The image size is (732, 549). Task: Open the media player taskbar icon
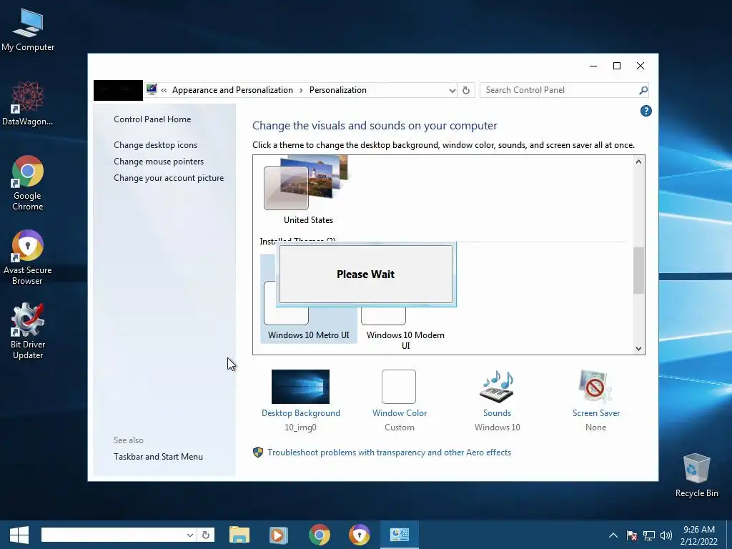click(x=279, y=535)
